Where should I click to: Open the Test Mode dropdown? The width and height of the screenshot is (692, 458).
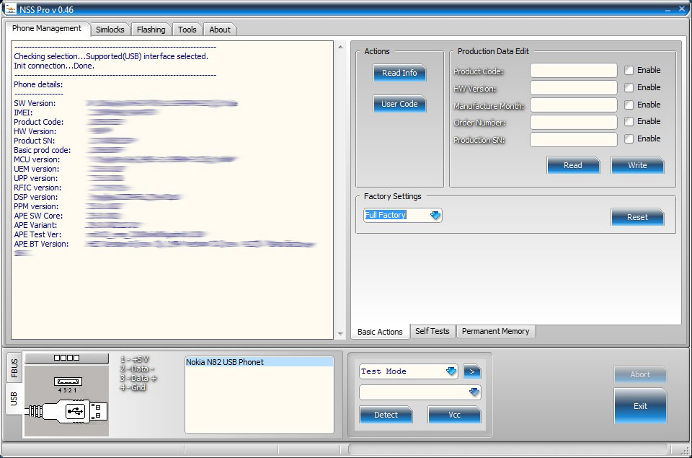click(453, 371)
